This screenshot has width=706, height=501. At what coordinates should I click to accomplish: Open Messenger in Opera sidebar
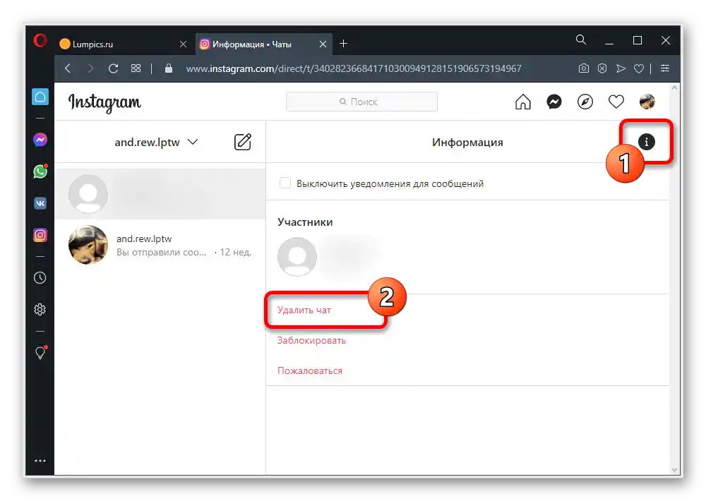point(40,140)
